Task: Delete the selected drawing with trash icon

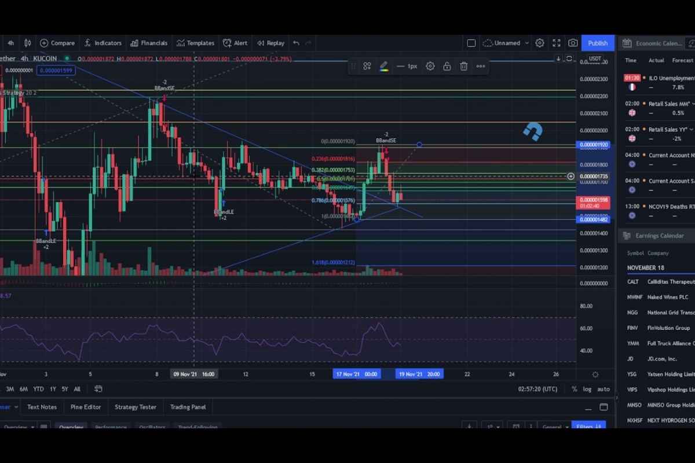Action: pyautogui.click(x=464, y=66)
